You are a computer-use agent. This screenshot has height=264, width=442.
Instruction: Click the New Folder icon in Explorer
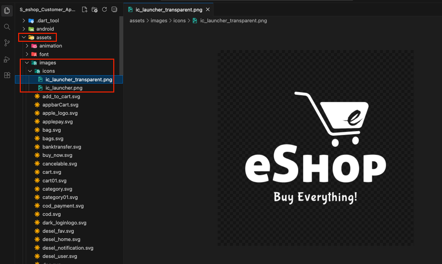(x=94, y=10)
